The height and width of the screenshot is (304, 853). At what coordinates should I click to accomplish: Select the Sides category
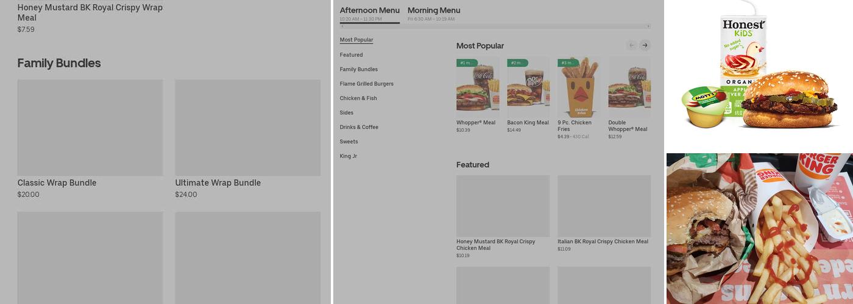click(x=347, y=113)
